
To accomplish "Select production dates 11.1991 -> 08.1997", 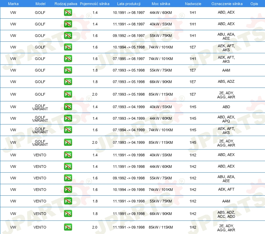I will 129,24.
